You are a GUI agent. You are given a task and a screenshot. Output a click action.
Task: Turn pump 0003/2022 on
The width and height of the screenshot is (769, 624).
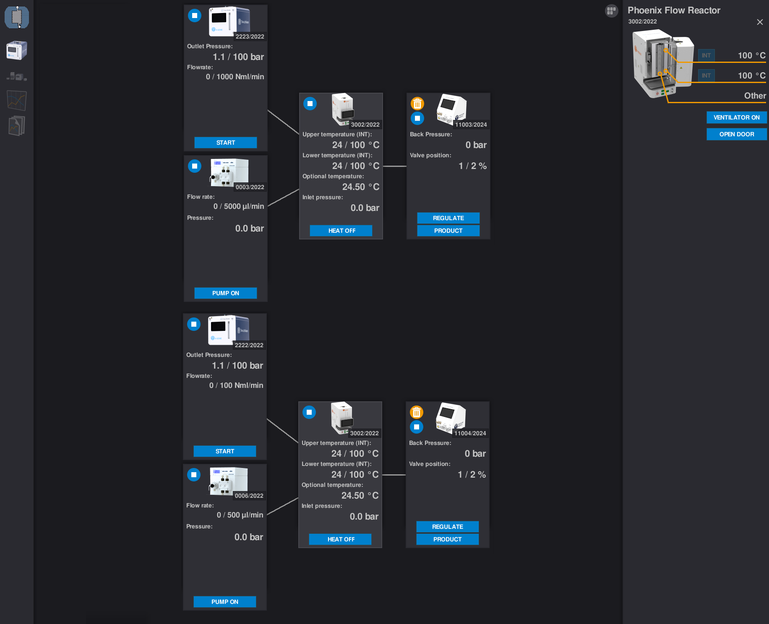click(225, 293)
